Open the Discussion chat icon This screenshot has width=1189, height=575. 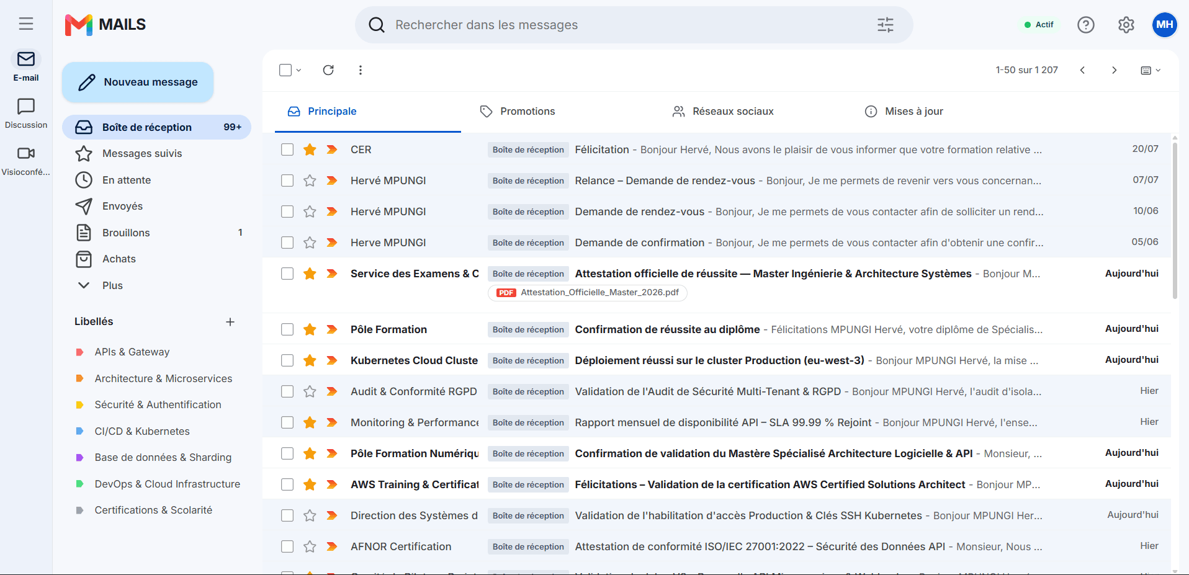[26, 106]
